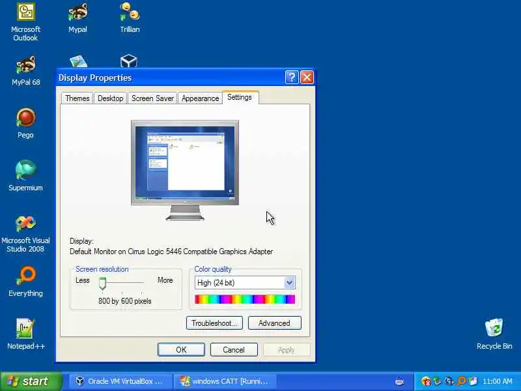This screenshot has height=391, width=521.
Task: Click the Display Properties help question-mark button
Action: [x=292, y=78]
